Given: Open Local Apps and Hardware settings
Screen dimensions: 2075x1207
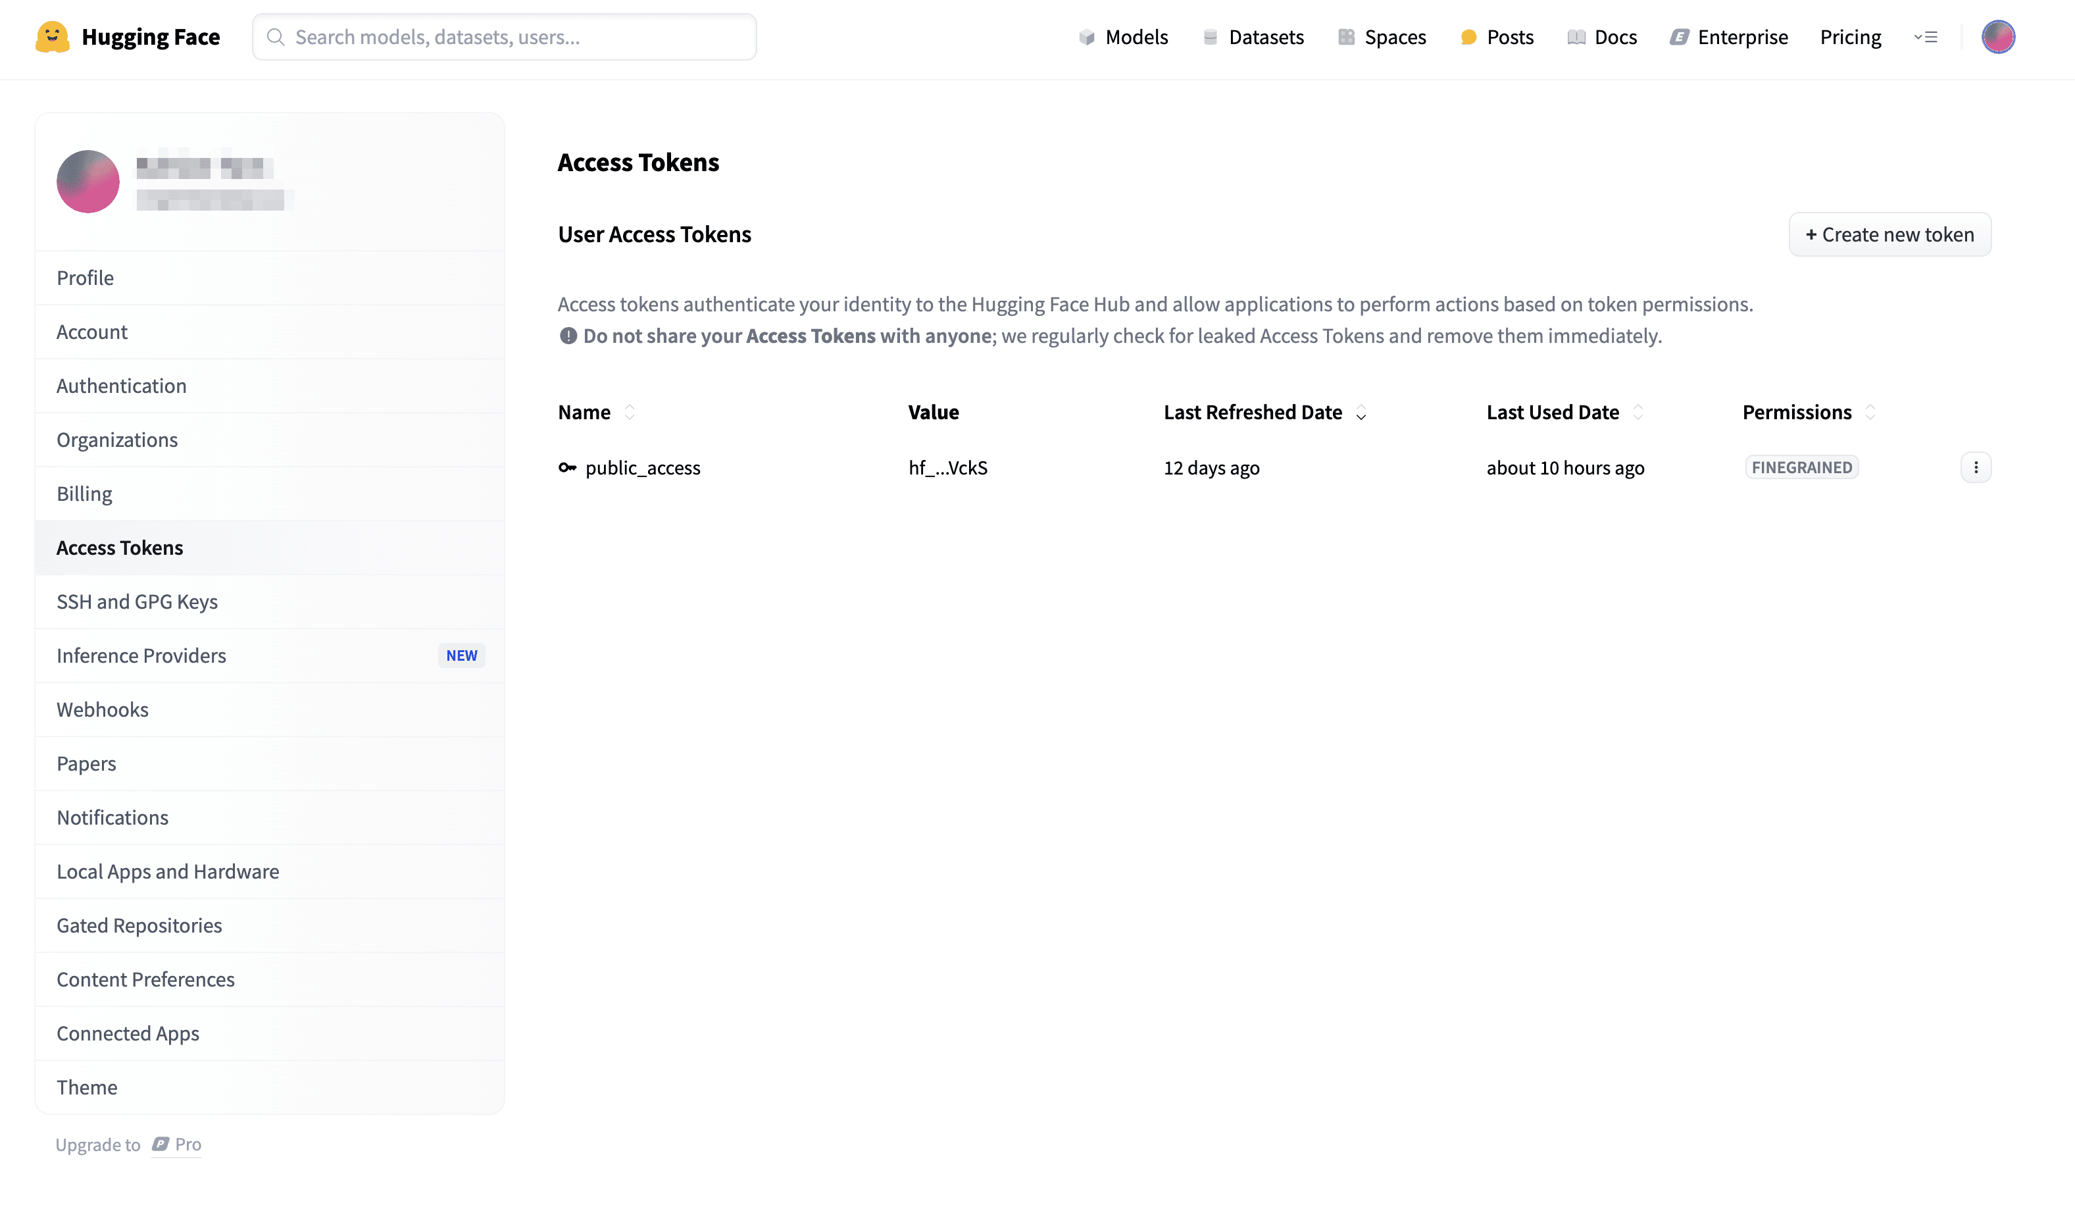Looking at the screenshot, I should 269,871.
